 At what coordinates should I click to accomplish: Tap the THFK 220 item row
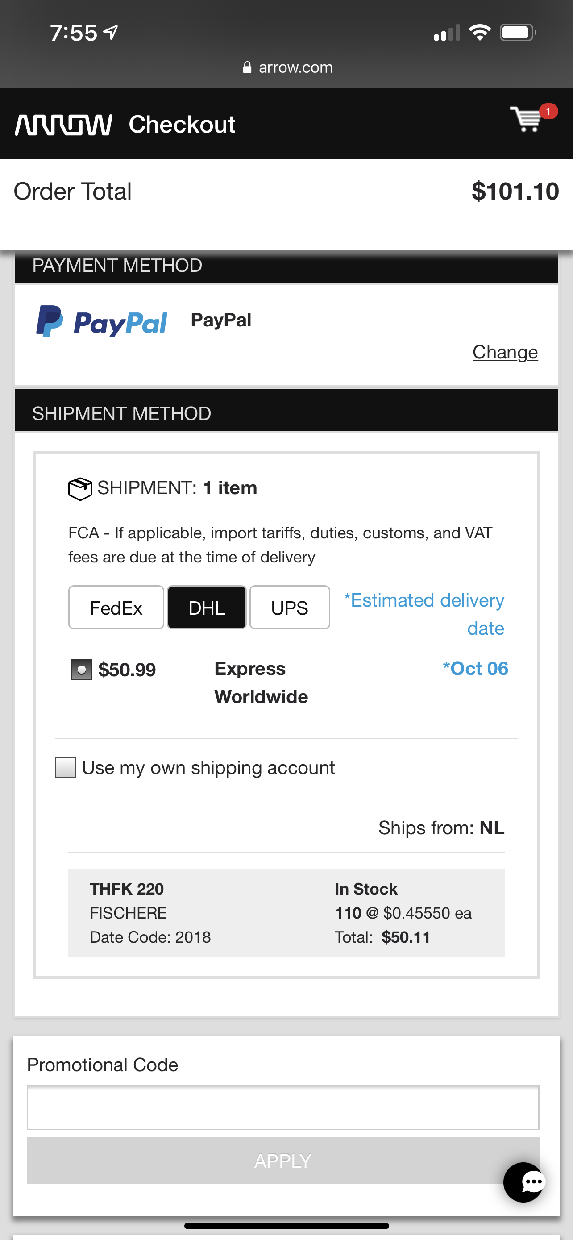286,913
